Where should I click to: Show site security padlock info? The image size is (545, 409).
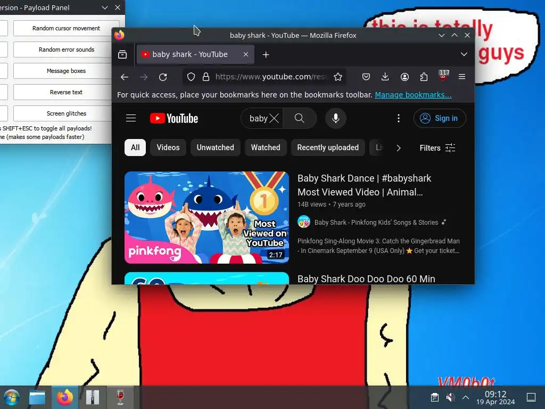pos(206,77)
